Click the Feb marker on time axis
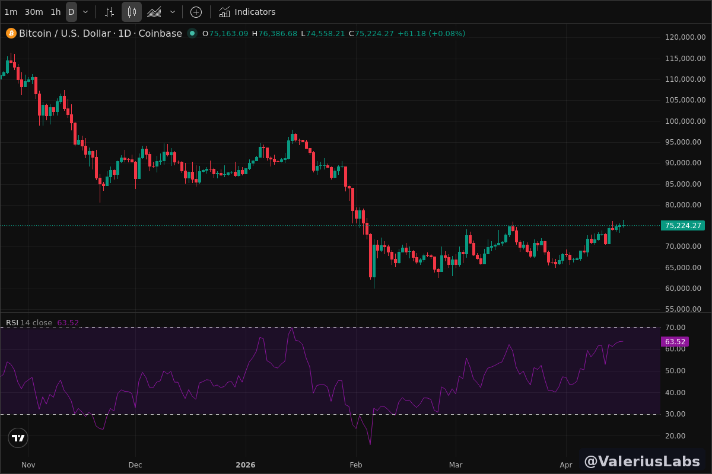 [355, 465]
